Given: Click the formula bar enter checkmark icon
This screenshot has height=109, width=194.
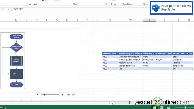Looking at the screenshot, I should point(3,9).
